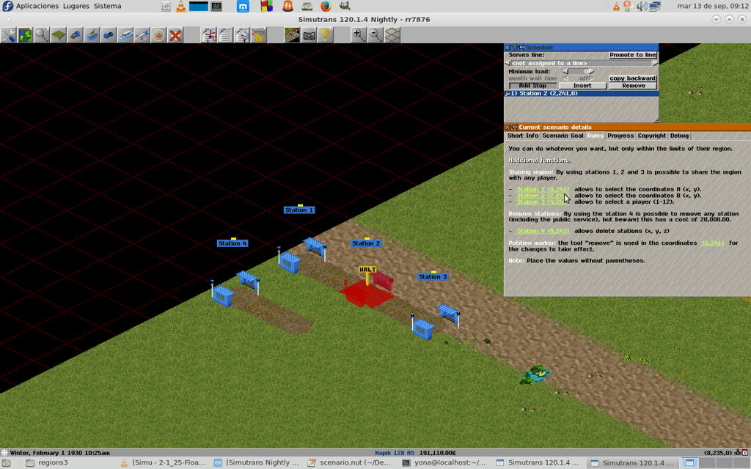Click the red highlighted HALT station tile

tap(367, 293)
